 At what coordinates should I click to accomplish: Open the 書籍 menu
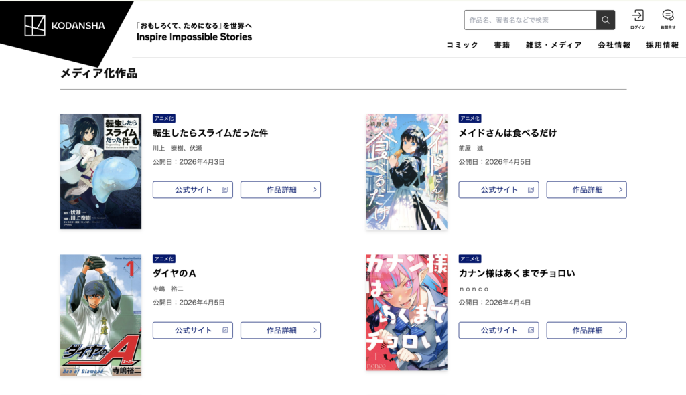[502, 45]
